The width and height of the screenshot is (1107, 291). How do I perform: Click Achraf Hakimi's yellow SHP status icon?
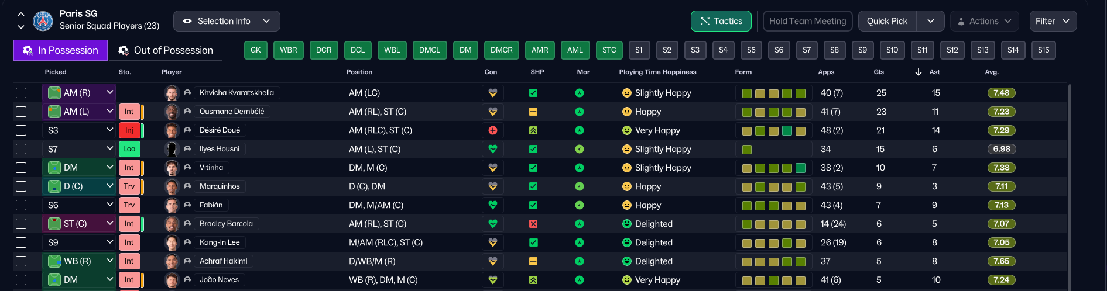(x=533, y=261)
